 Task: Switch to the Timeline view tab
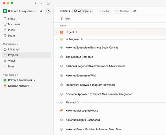[x=122, y=11]
